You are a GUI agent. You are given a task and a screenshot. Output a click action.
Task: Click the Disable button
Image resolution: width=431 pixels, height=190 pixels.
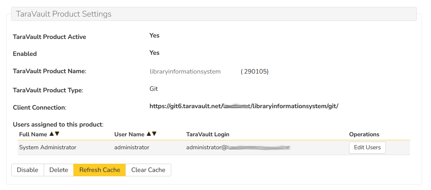[x=27, y=170]
